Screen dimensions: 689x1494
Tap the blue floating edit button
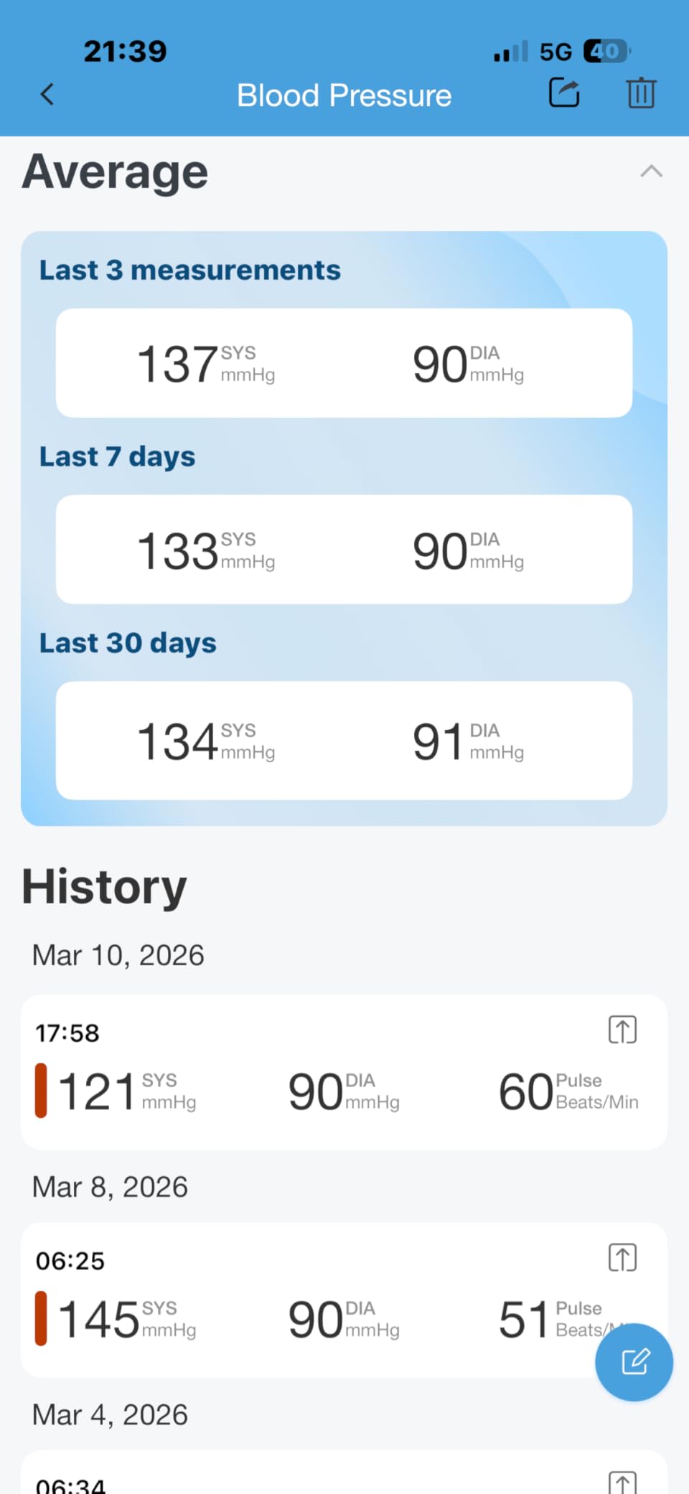coord(634,1361)
